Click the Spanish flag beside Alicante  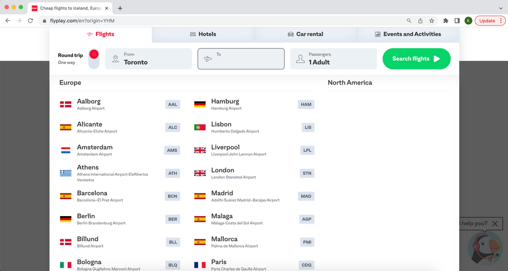point(66,127)
